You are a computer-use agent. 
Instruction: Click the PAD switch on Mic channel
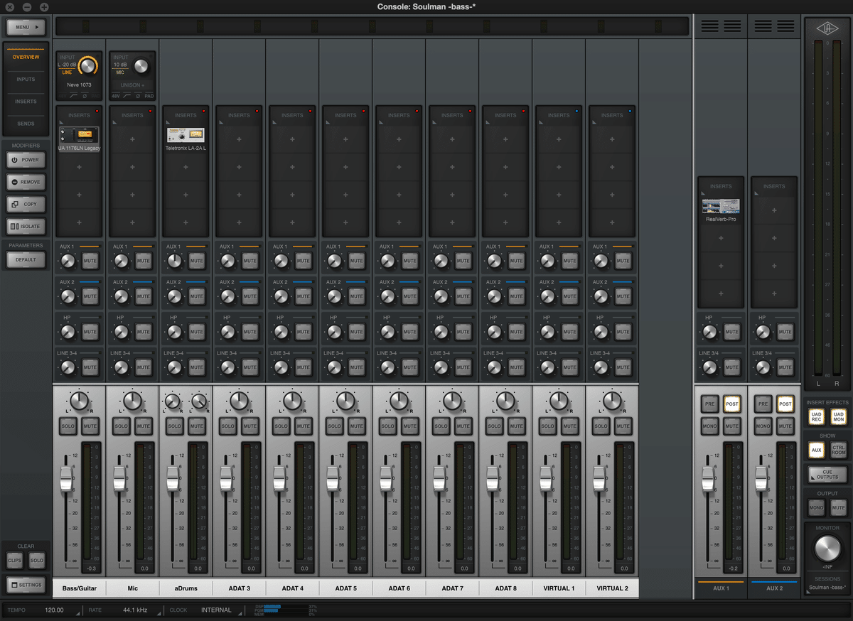149,96
